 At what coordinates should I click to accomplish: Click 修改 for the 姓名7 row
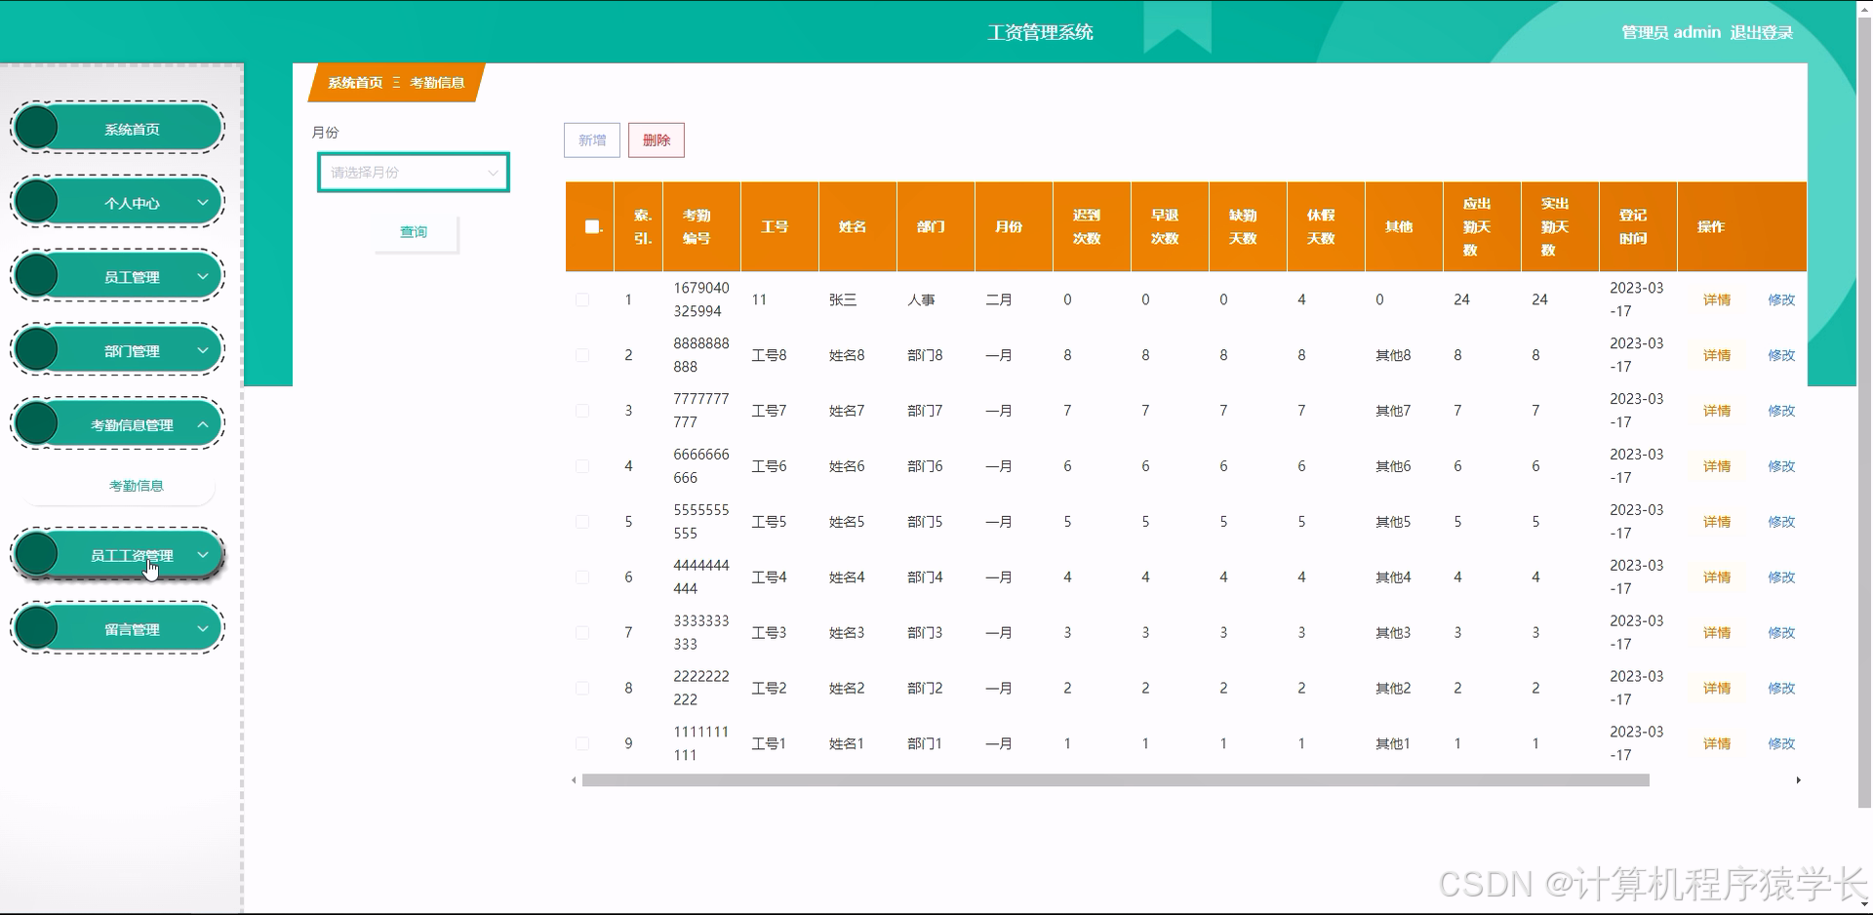(x=1781, y=411)
